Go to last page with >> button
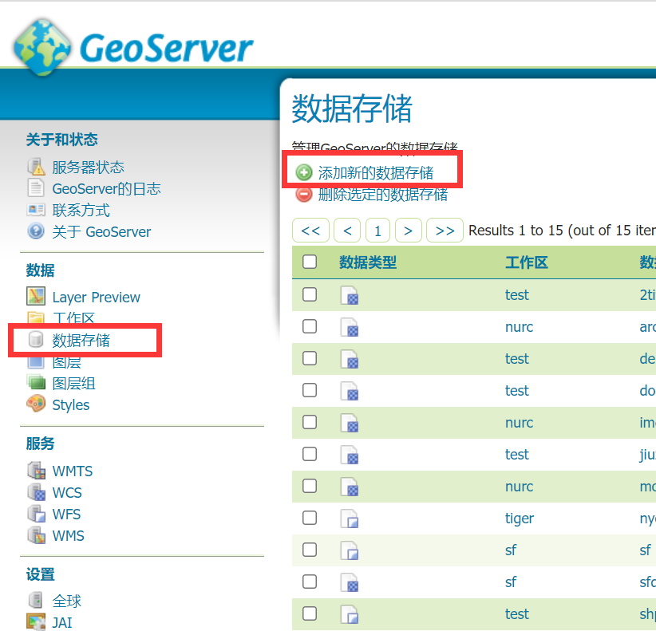Screen dimensions: 656x631 pos(445,230)
